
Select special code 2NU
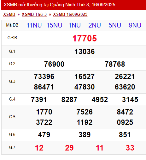click(95, 25)
